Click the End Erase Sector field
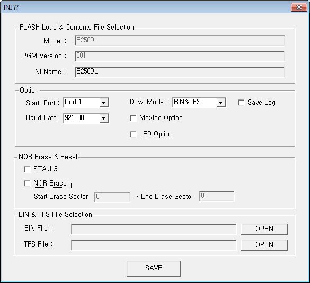 tap(217, 196)
